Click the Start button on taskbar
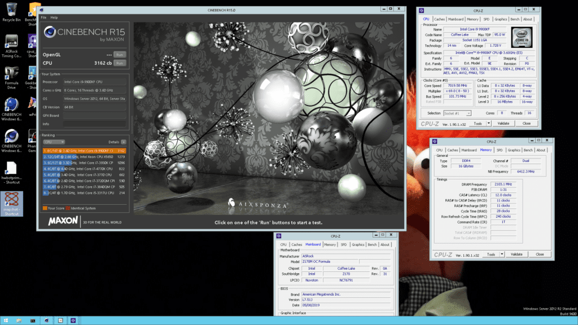This screenshot has width=578, height=325. 6,320
